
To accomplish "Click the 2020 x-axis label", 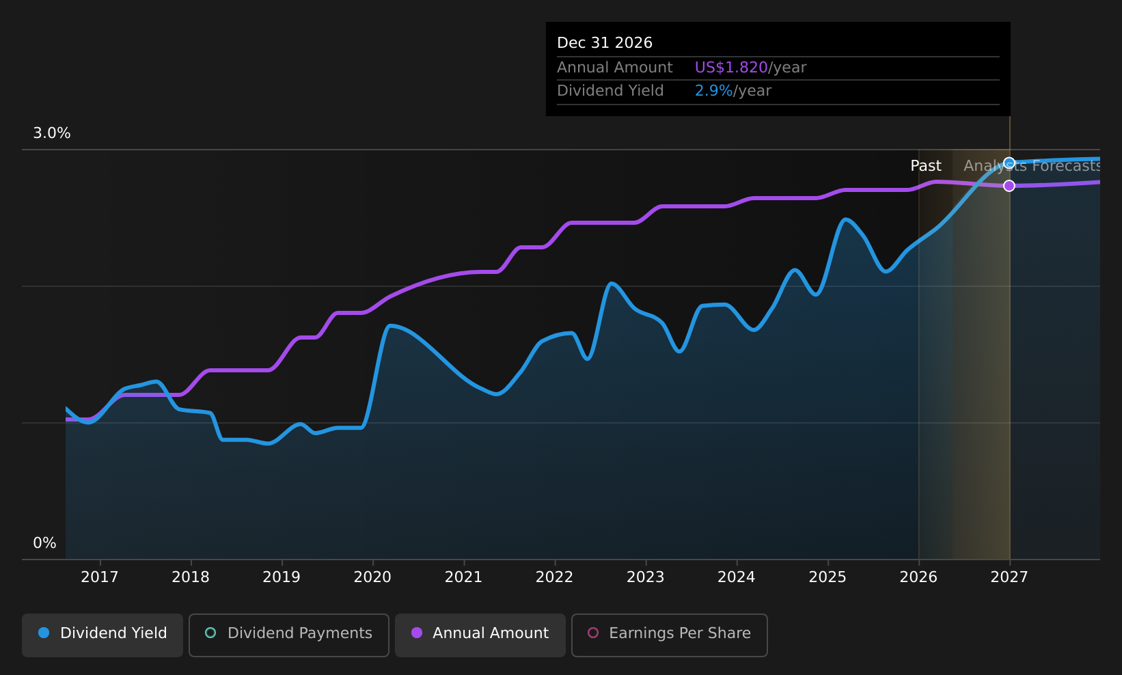I will [372, 577].
